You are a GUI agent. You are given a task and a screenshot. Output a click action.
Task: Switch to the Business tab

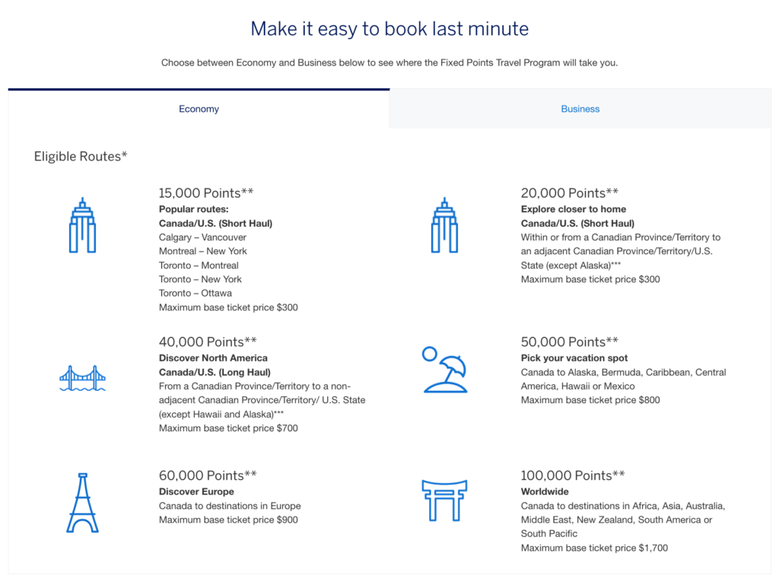(580, 109)
